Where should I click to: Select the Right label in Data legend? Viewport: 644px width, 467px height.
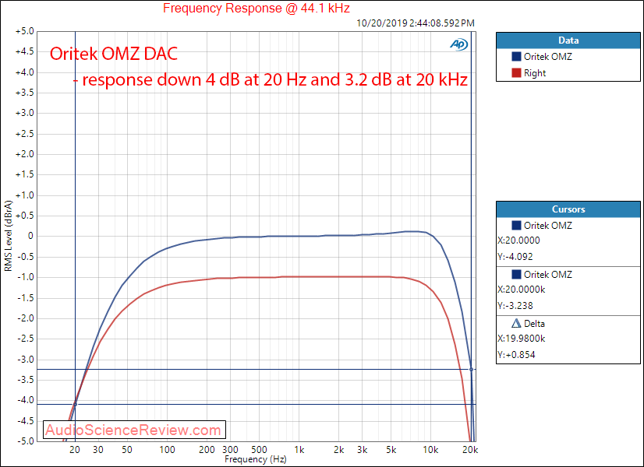535,73
